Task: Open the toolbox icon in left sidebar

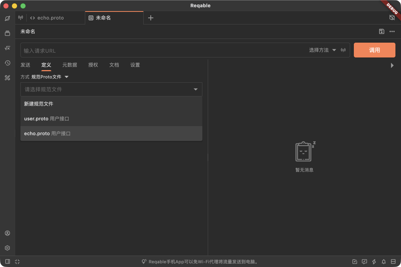Action: [7, 78]
